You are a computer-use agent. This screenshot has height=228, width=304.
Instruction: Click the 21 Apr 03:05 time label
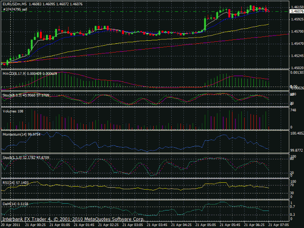133,225
